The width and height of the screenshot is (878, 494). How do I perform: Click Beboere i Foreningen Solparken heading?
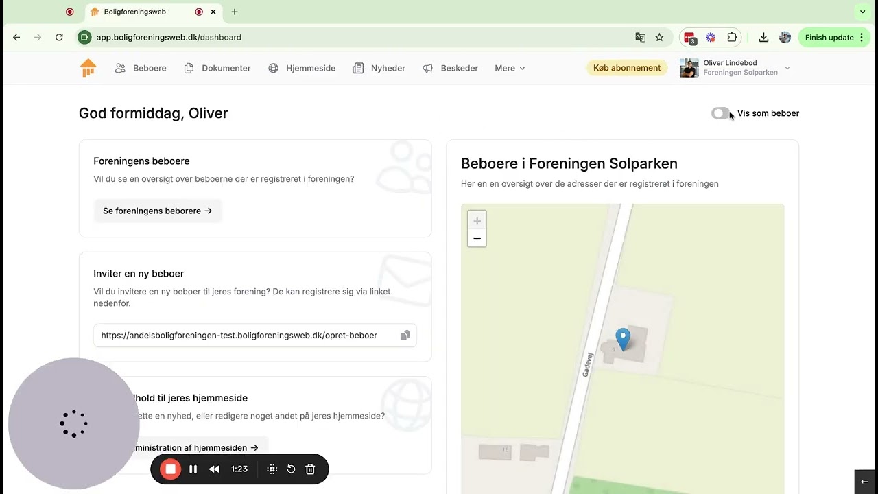569,163
